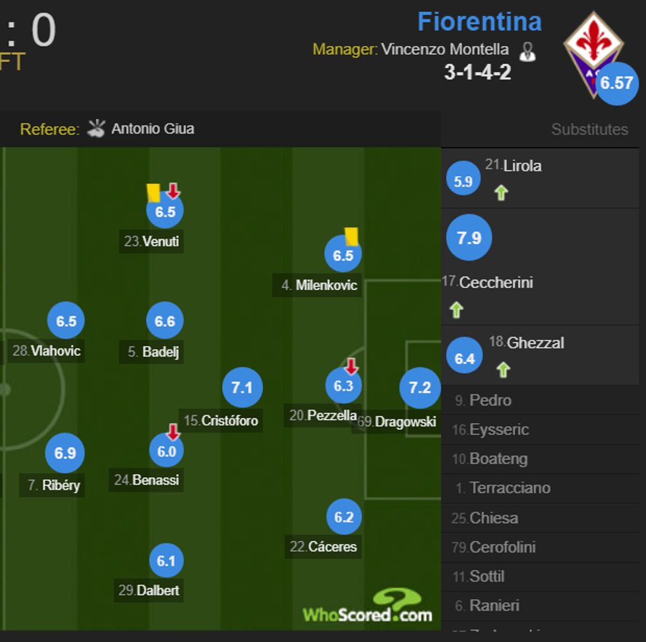Click Ghezzal's green substitution arrow
The height and width of the screenshot is (642, 646).
[503, 369]
